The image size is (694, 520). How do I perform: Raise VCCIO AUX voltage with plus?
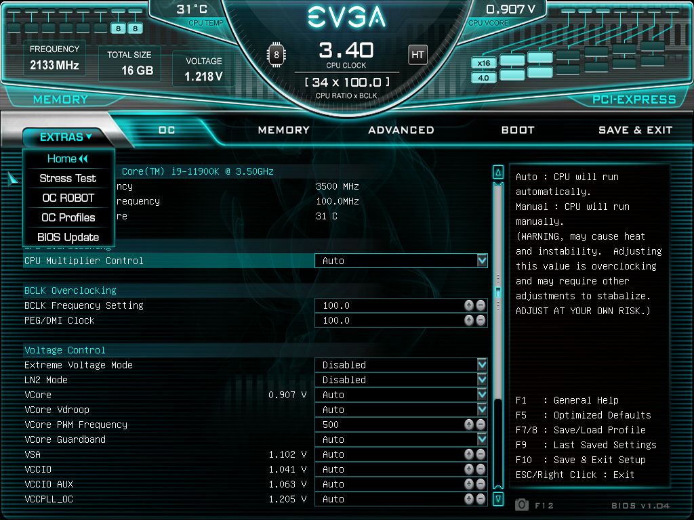tap(469, 484)
